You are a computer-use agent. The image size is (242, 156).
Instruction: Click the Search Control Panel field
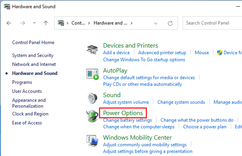[x=212, y=23]
